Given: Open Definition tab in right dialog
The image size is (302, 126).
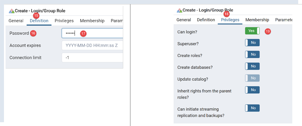Looking at the screenshot, I should (206, 20).
